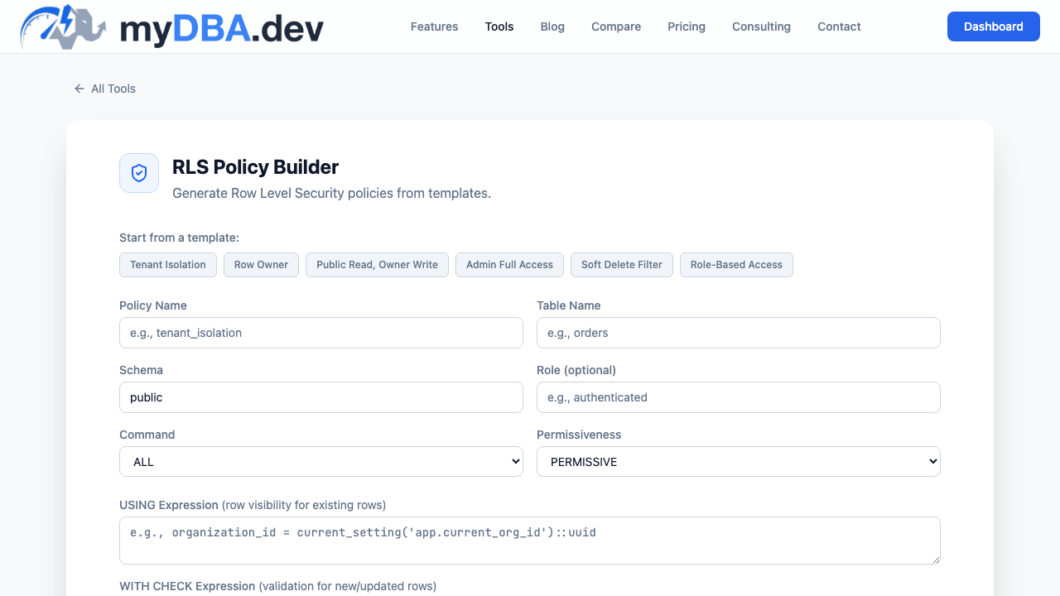Focus the Role (optional) input field
The width and height of the screenshot is (1060, 596).
(739, 397)
